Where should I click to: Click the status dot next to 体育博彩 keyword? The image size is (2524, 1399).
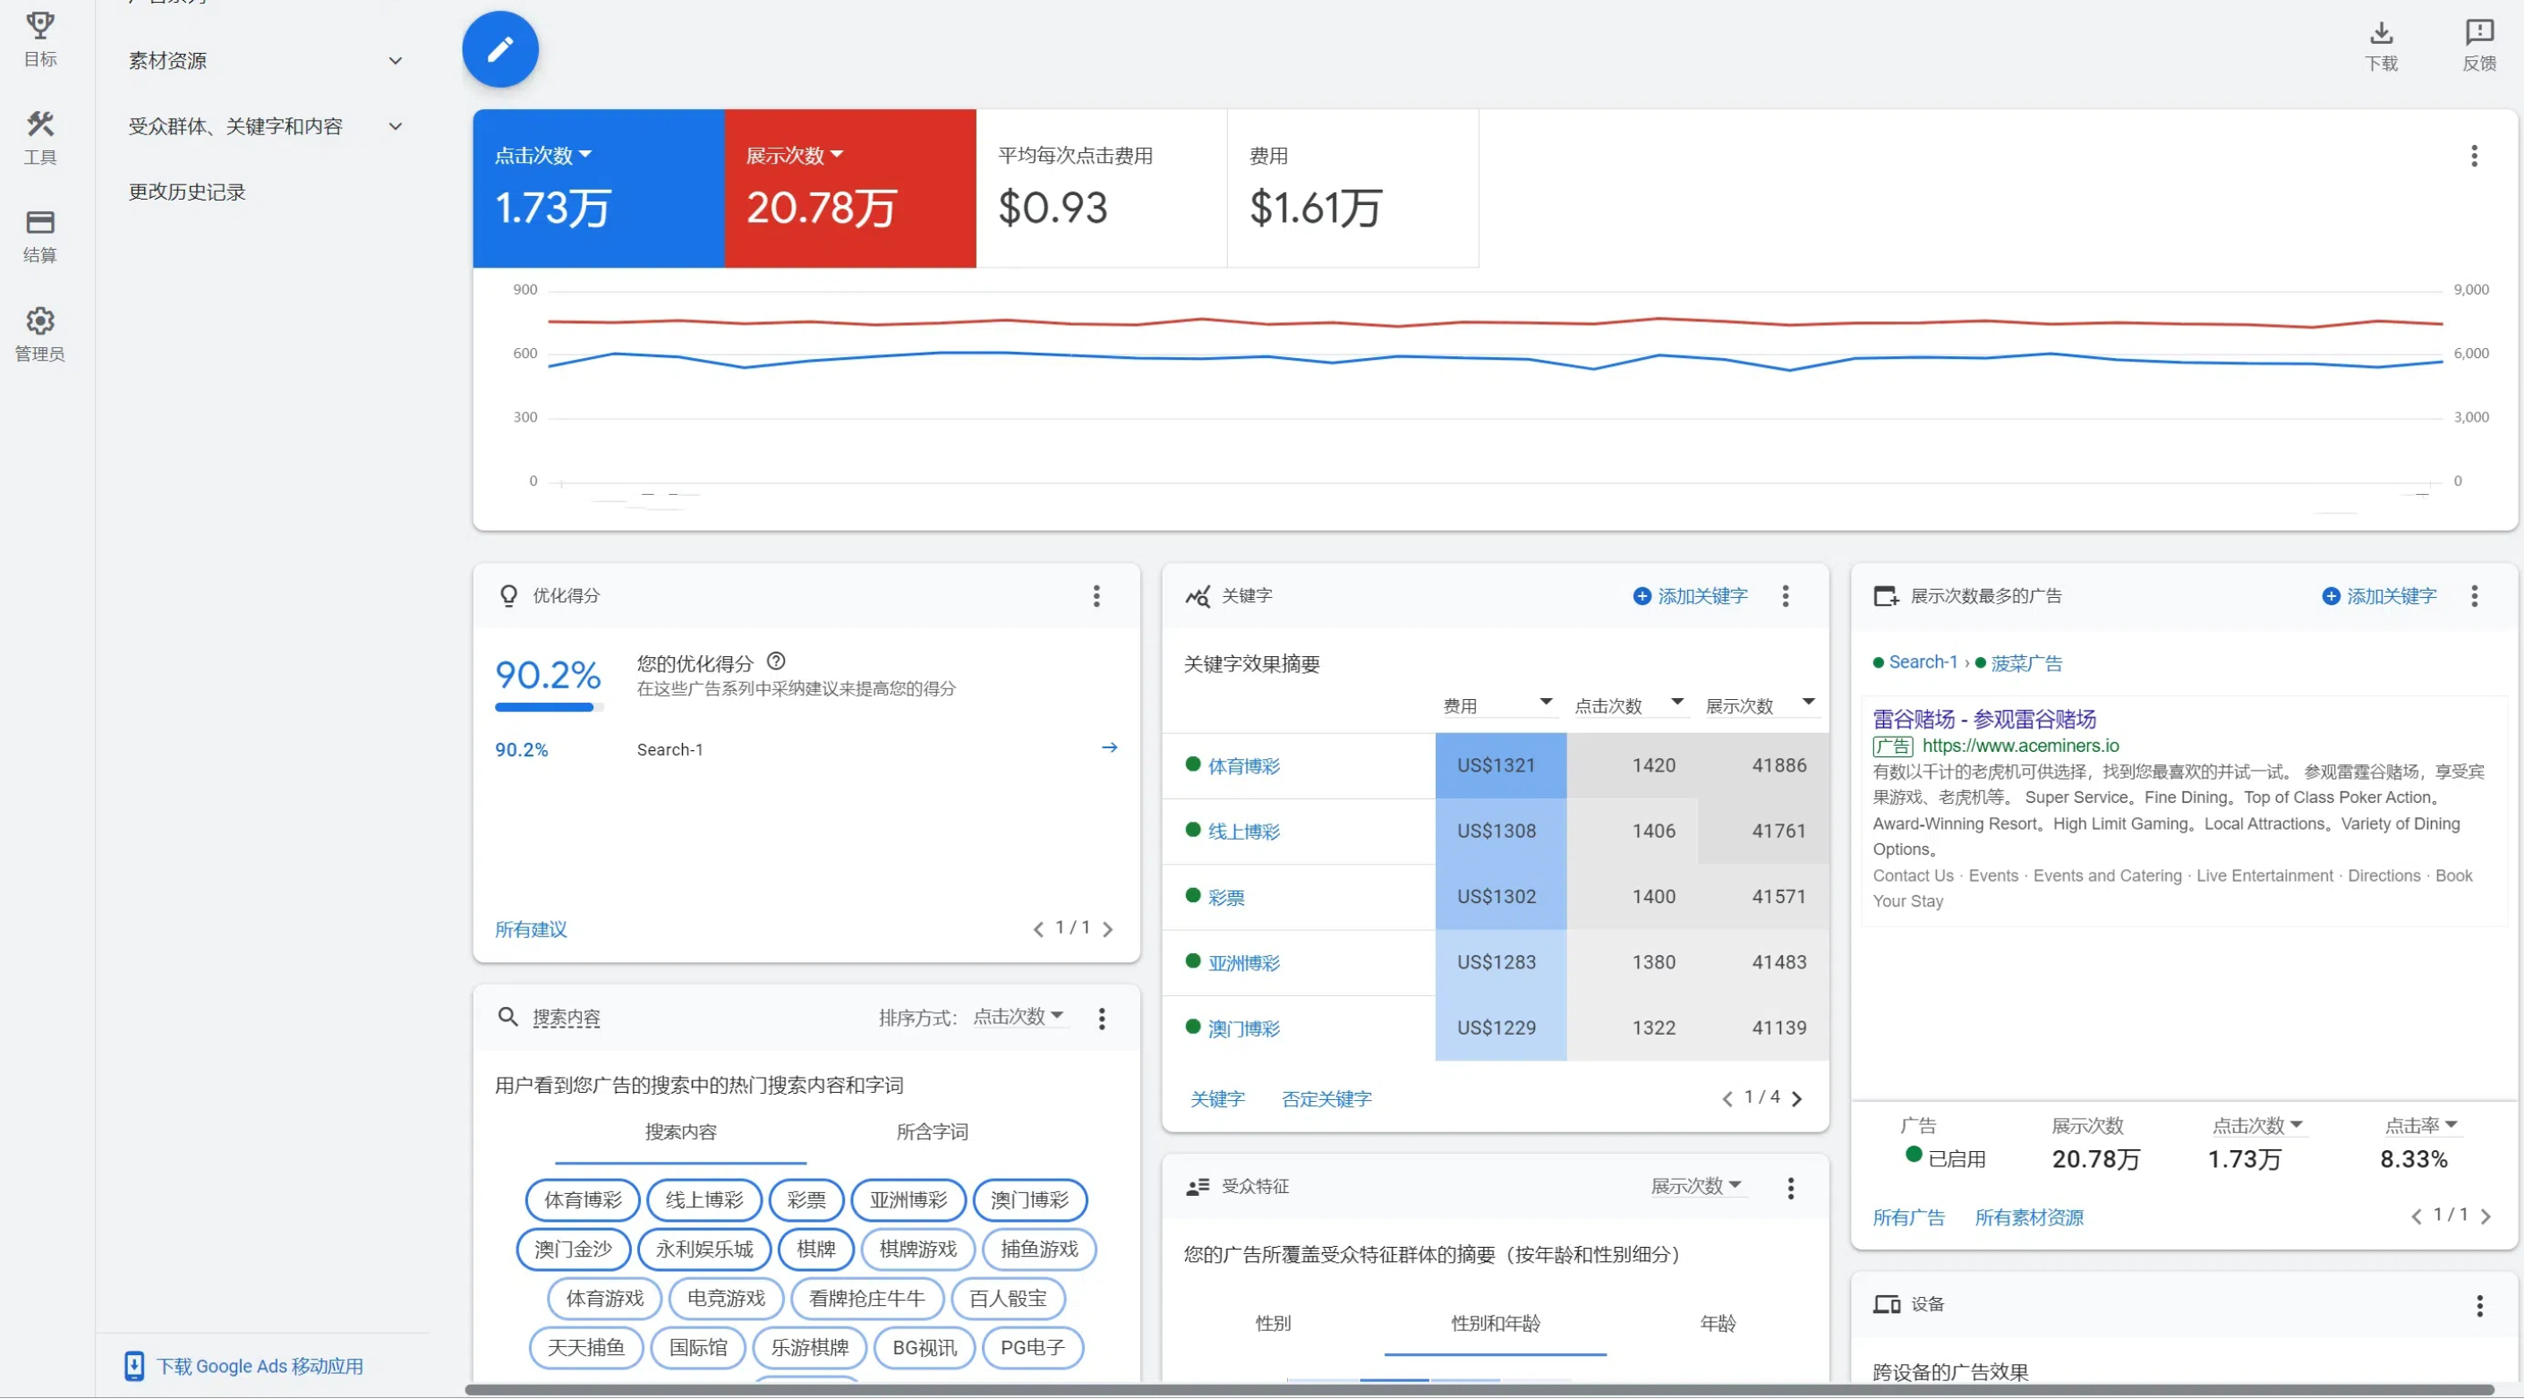point(1191,765)
